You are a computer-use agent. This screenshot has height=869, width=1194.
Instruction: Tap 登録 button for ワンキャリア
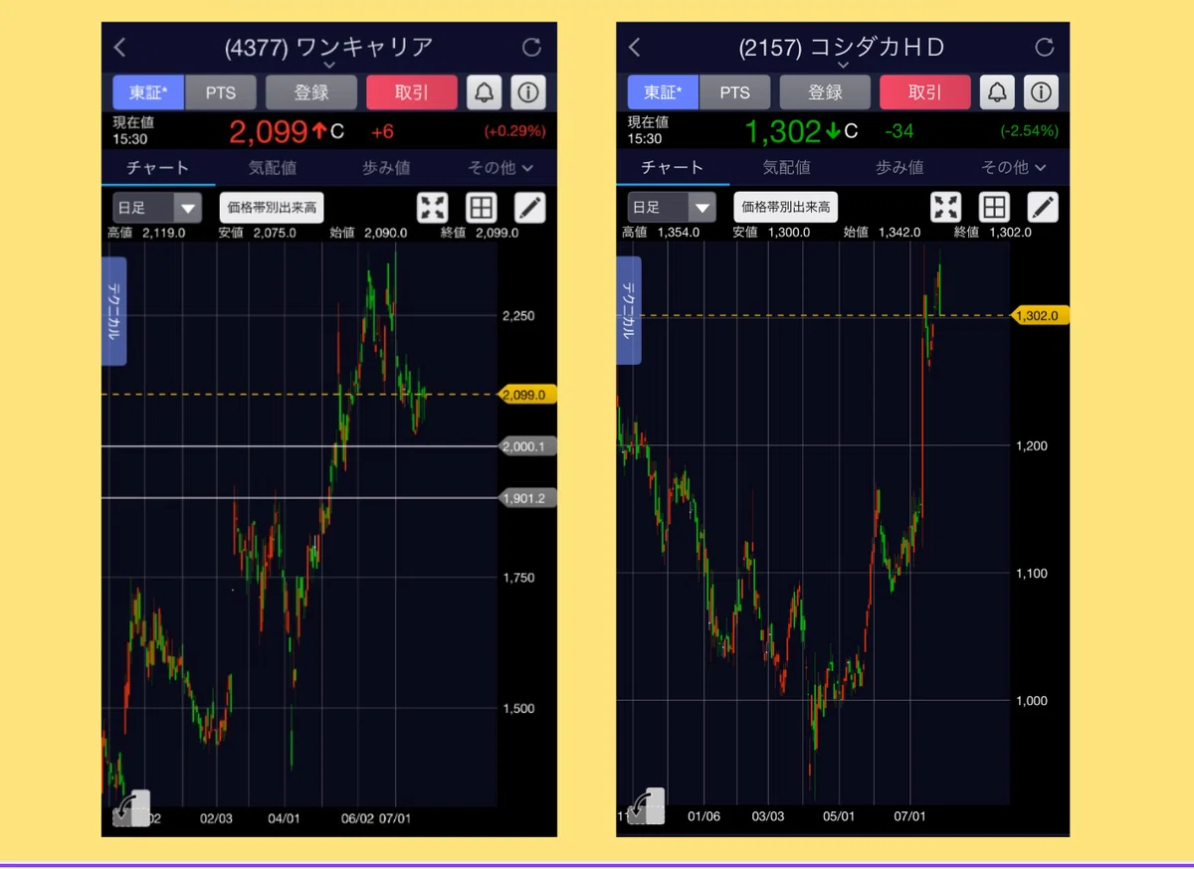311,92
